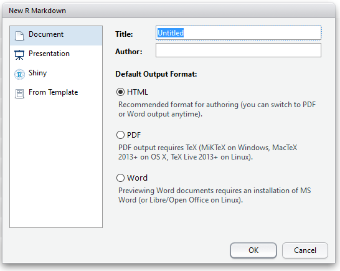Image resolution: width=340 pixels, height=271 pixels.
Task: Select the Word output radio button
Action: click(120, 178)
